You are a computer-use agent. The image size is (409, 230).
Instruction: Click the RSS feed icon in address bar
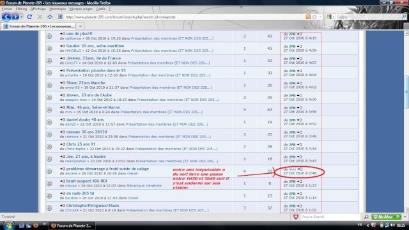pos(308,17)
